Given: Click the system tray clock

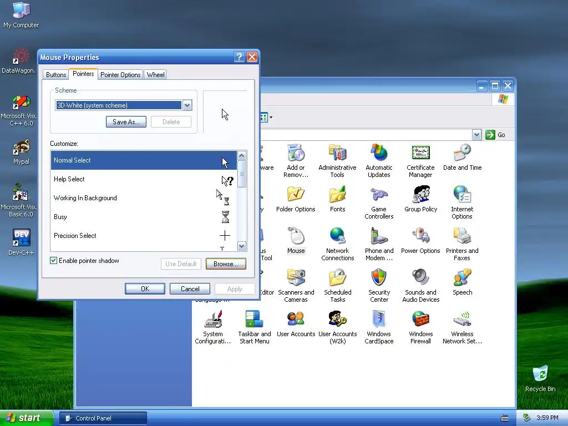Looking at the screenshot, I should click(547, 418).
